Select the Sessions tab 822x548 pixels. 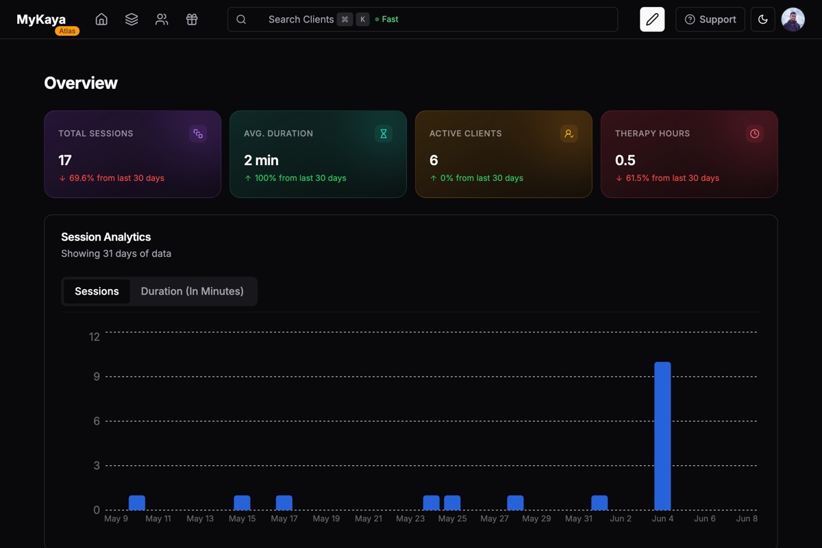(x=97, y=291)
